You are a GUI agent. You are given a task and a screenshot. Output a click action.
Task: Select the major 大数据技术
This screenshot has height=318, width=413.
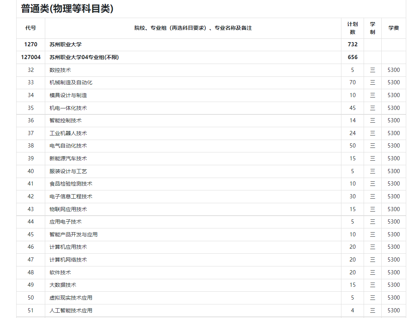(63, 285)
